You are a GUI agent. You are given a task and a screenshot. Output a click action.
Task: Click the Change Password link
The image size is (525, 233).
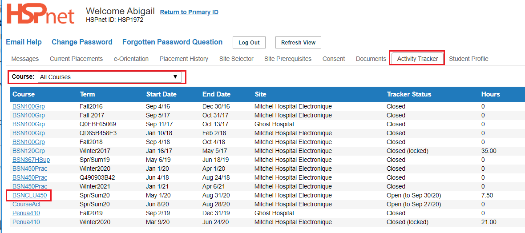82,42
